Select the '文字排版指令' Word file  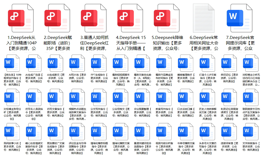pos(250,131)
